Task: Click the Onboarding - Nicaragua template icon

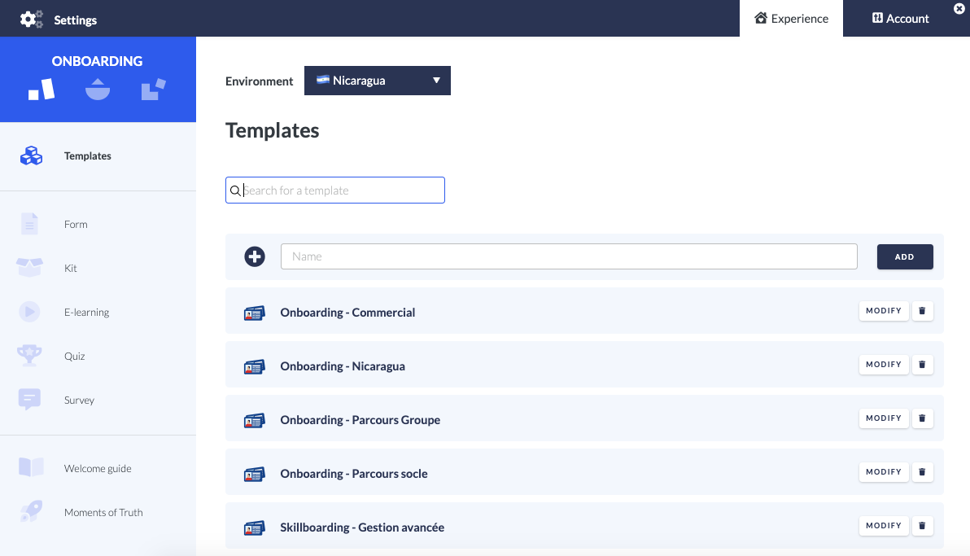Action: click(x=254, y=367)
